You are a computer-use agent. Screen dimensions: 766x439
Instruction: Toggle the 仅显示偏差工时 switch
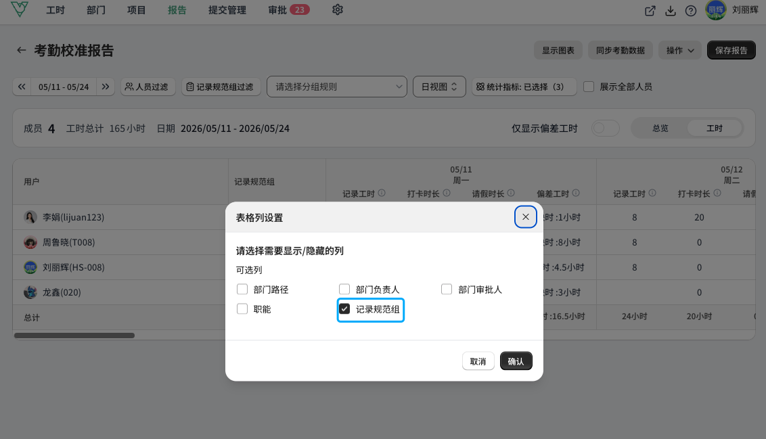[x=605, y=128]
